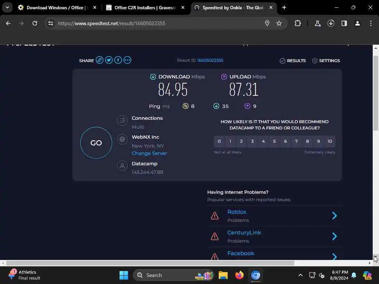379x284 pixels.
Task: Rate recommendation score 8
Action: 308,142
